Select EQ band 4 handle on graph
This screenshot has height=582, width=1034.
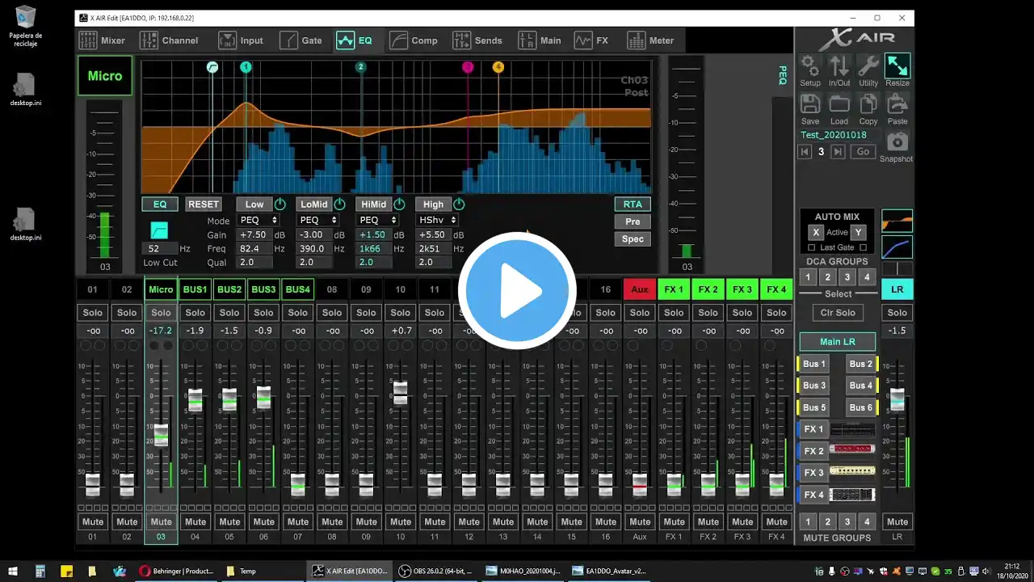pyautogui.click(x=498, y=67)
